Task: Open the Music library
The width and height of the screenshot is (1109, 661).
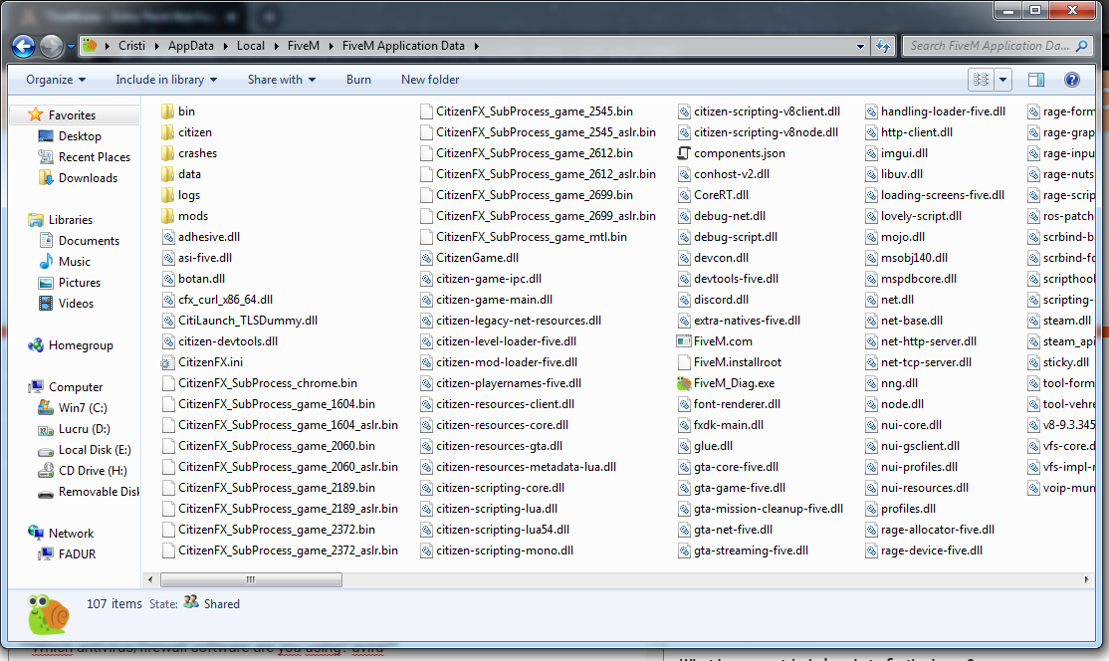Action: click(x=75, y=262)
